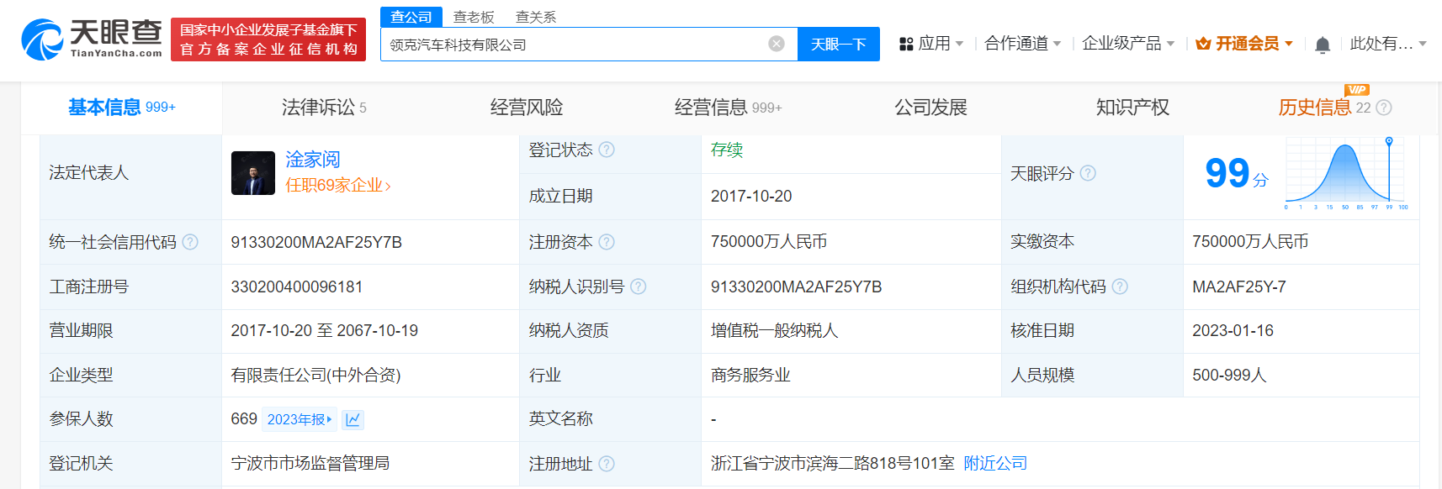Click the TianYanCha logo
The image size is (1442, 489).
[92, 39]
